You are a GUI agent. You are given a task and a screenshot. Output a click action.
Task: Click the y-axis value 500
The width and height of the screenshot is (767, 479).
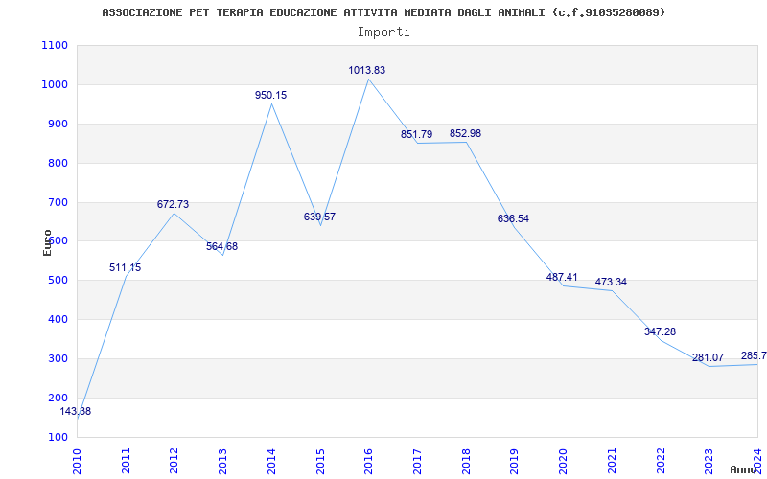(x=58, y=281)
